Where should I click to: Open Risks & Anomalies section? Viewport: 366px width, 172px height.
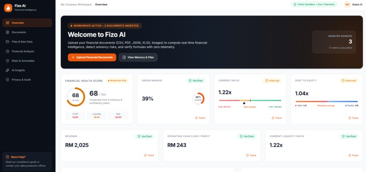click(27, 61)
